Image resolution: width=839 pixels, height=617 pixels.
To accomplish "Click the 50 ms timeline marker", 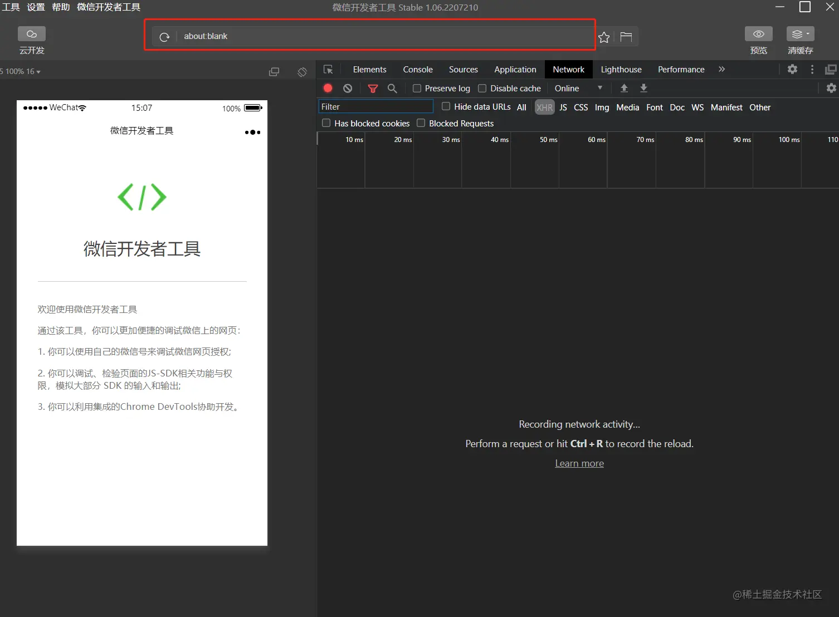I will [x=548, y=139].
